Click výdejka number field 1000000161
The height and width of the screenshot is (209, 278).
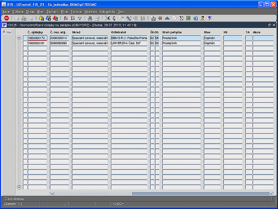click(x=38, y=43)
